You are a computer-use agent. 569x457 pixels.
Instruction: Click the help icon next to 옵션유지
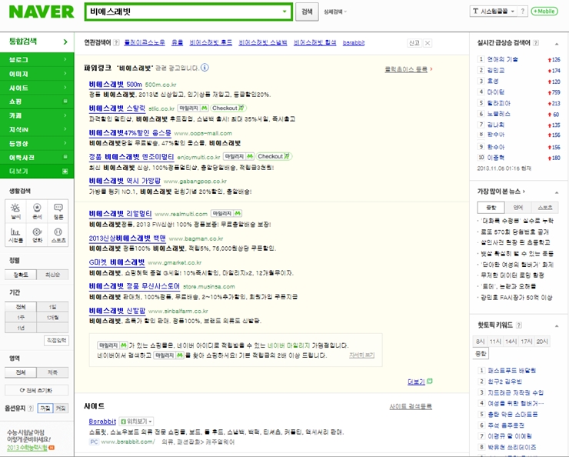31,409
